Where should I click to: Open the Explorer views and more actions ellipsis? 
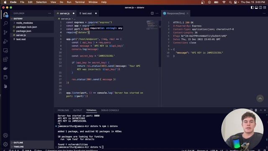tap(49, 13)
